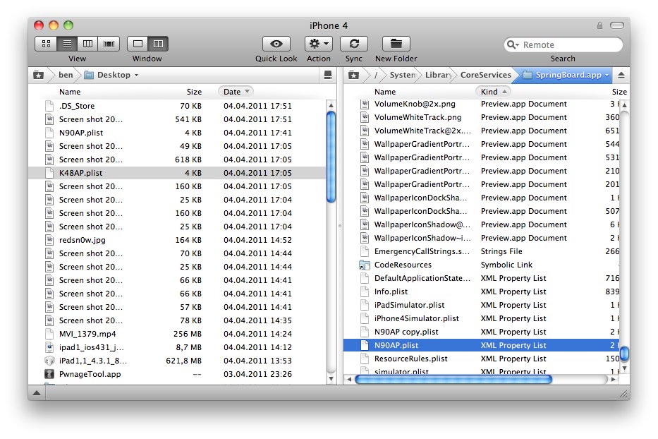This screenshot has height=439, width=658.
Task: Open Quick Look preview
Action: (x=276, y=44)
